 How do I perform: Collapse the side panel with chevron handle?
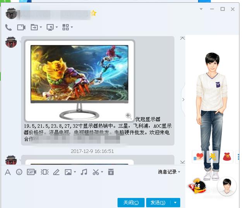click(183, 99)
